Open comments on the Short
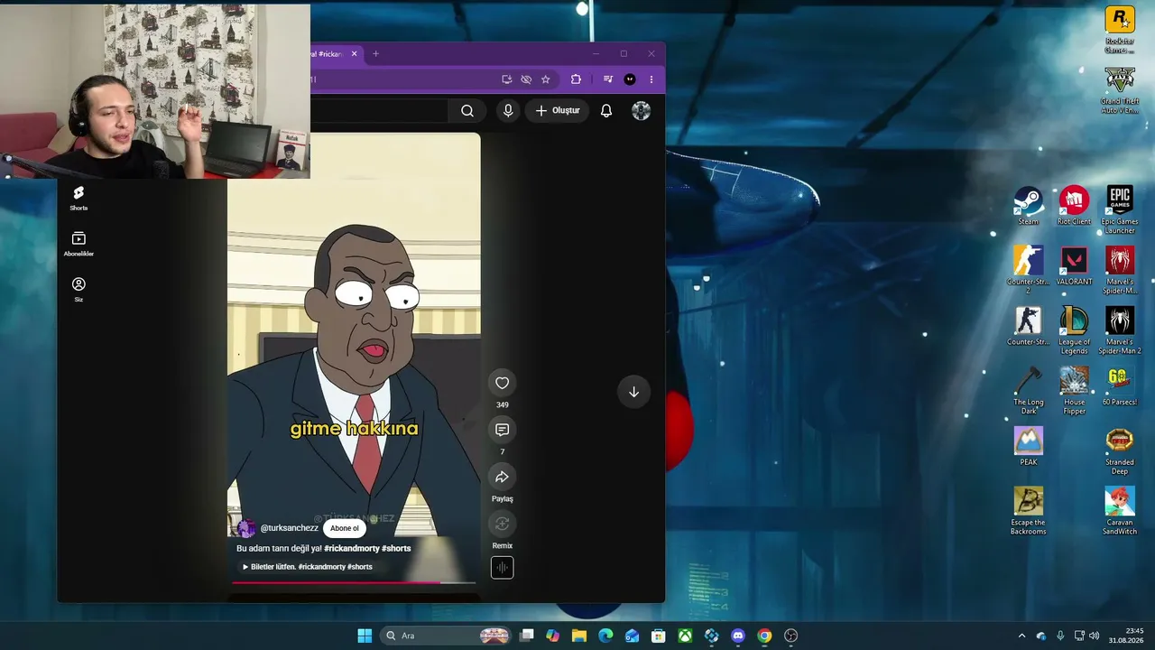The image size is (1155, 650). tap(502, 430)
